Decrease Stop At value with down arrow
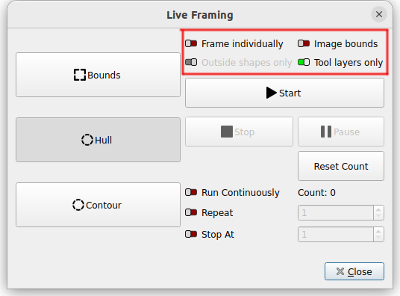 click(378, 238)
